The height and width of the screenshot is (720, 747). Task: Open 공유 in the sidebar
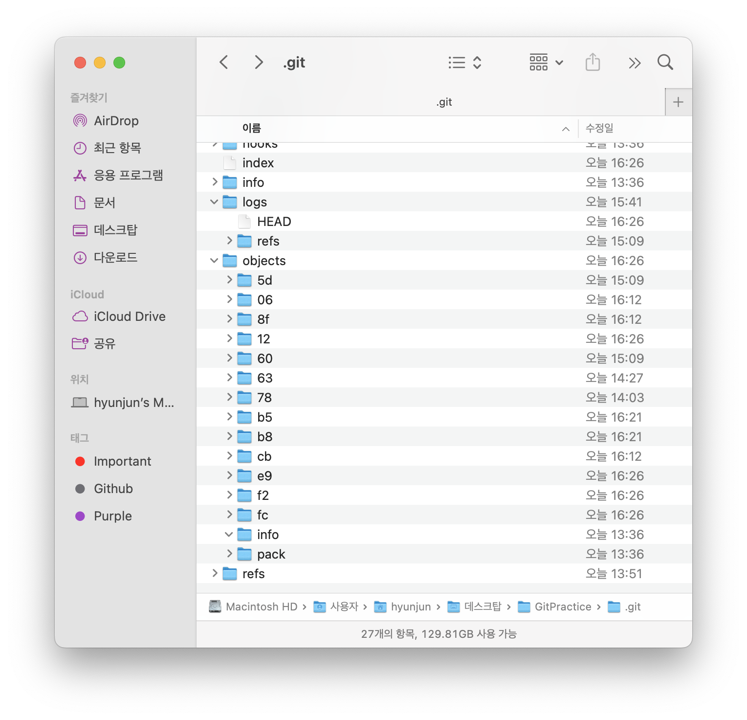pos(94,343)
